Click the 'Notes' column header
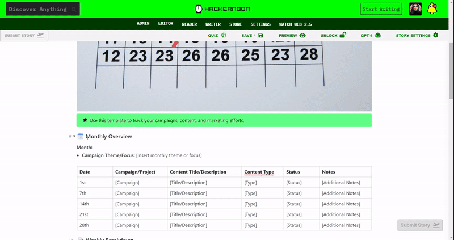This screenshot has width=454, height=240. click(x=346, y=172)
